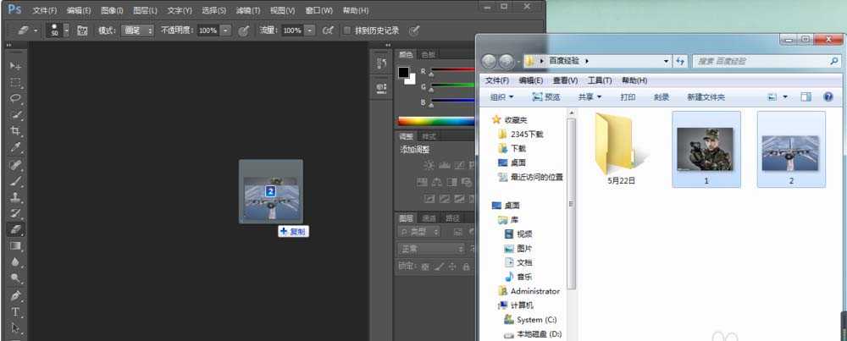This screenshot has width=847, height=341.
Task: Choose the Horizontal Type tool
Action: point(15,312)
